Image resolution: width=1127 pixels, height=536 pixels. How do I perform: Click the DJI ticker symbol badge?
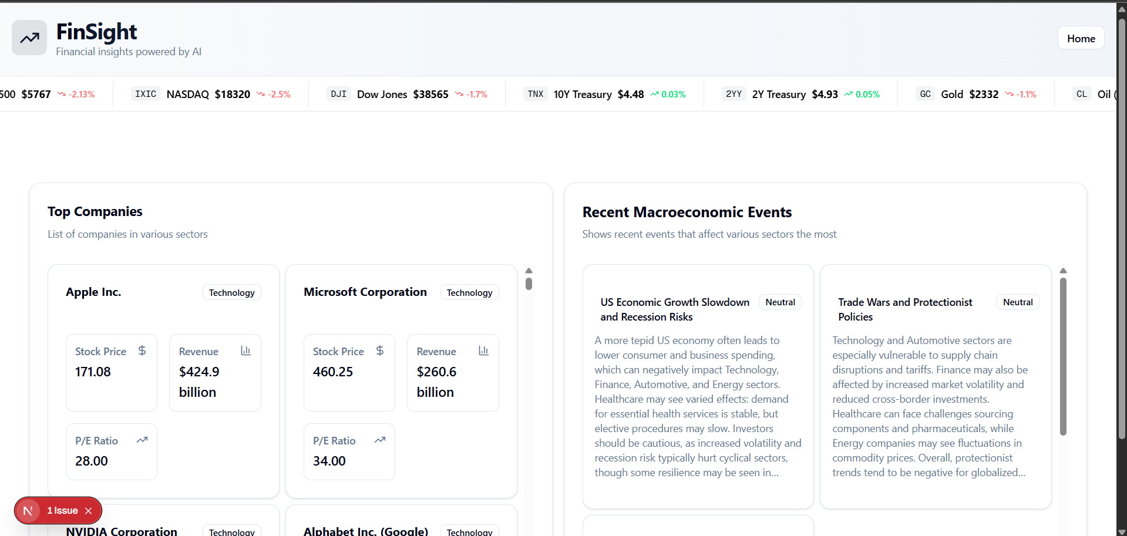coord(339,94)
